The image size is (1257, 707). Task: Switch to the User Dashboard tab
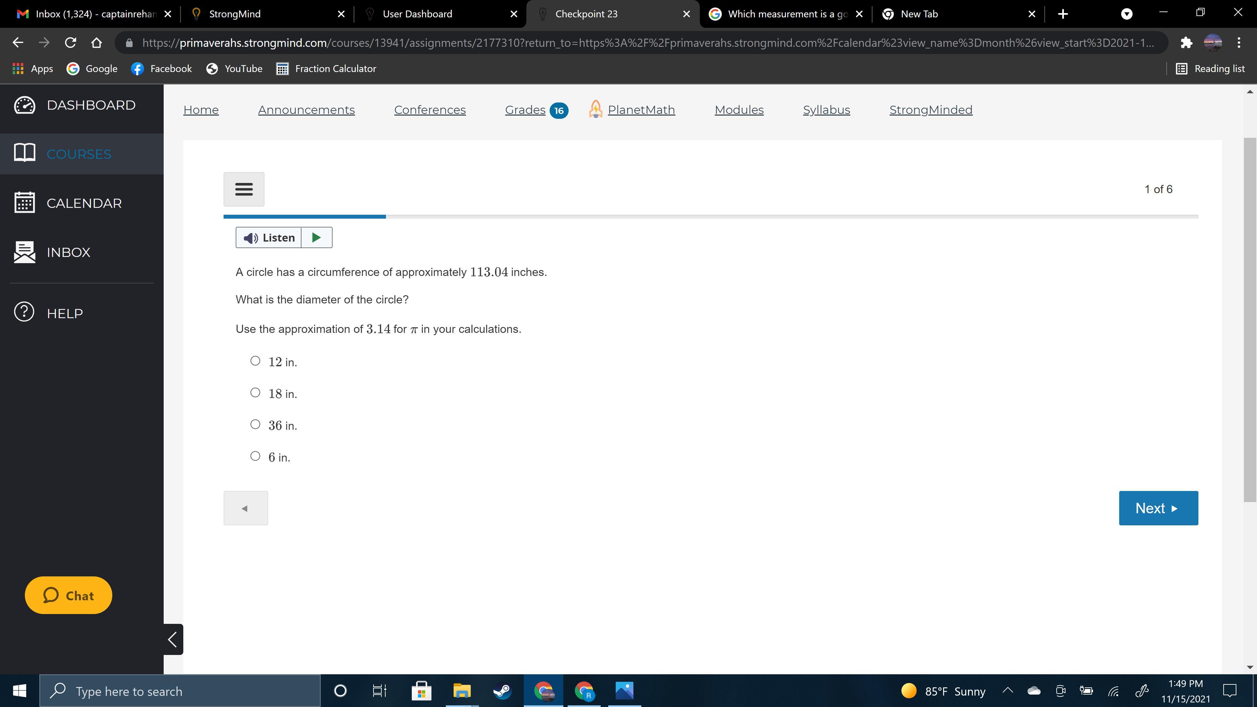click(417, 14)
